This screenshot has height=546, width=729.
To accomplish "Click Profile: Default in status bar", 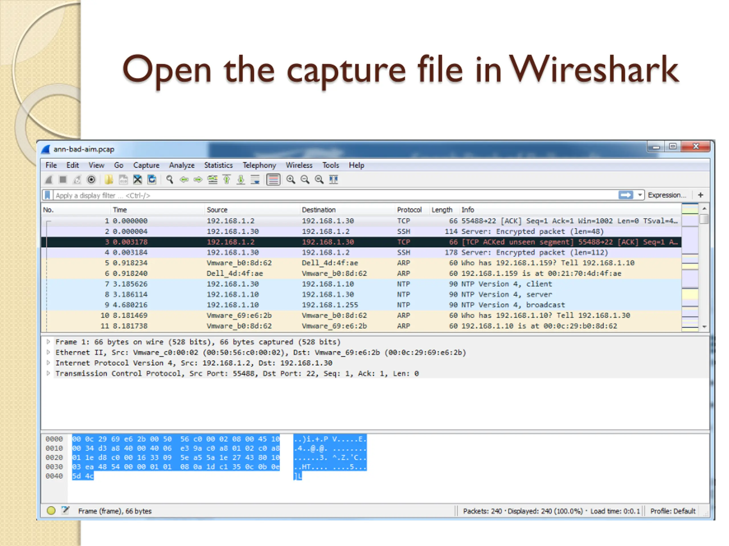I will (x=673, y=511).
